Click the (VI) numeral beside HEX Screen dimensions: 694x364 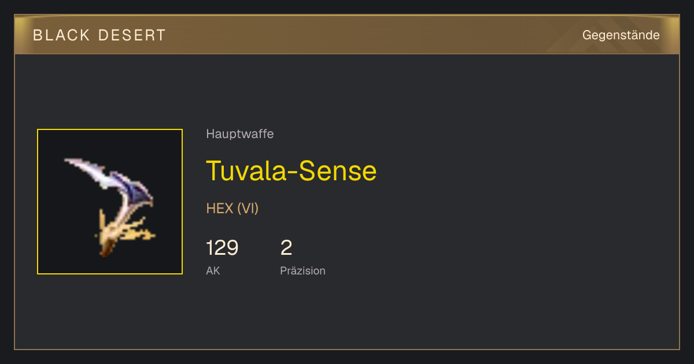(x=248, y=209)
